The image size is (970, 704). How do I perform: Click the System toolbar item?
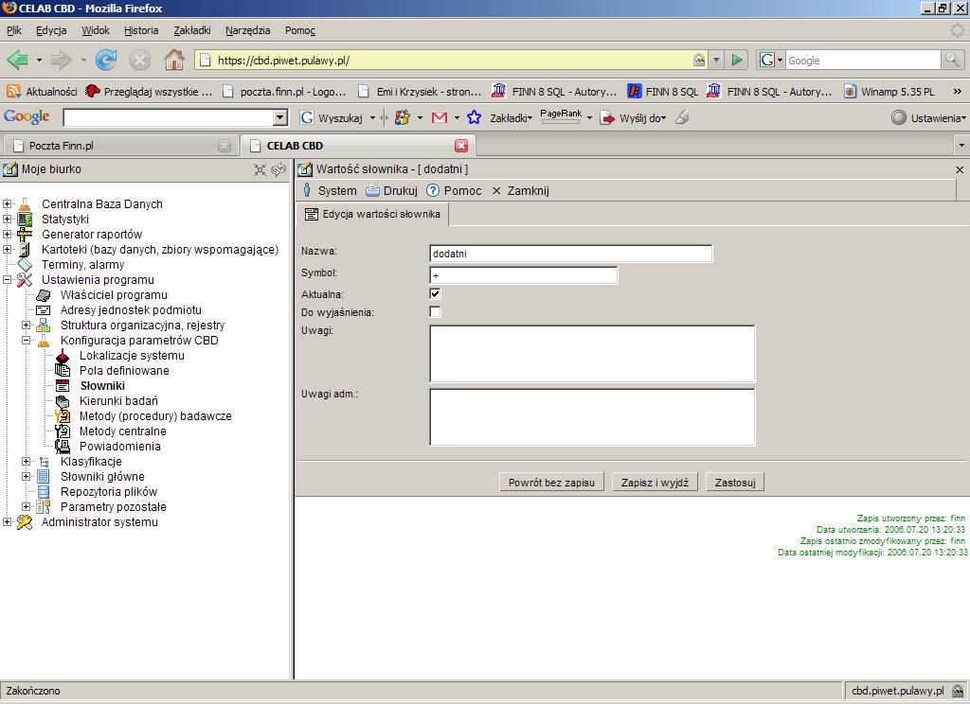tap(330, 190)
